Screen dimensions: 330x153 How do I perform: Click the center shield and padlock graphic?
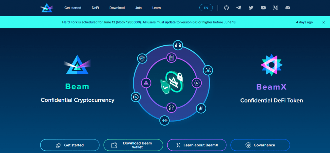click(172, 82)
